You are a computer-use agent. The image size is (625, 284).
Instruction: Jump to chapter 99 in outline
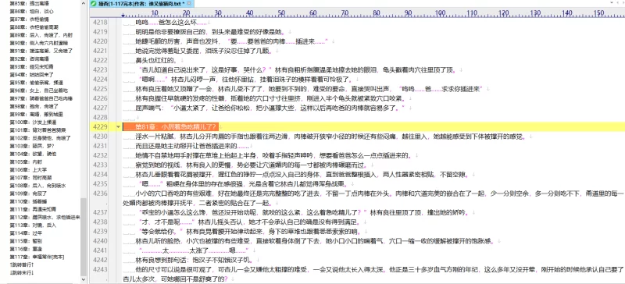point(36,115)
